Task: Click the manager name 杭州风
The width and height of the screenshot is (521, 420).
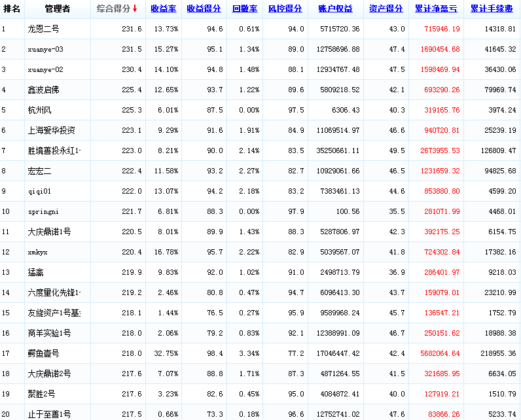Action: [x=39, y=110]
